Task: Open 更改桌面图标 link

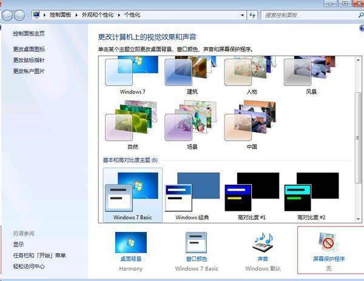Action: tap(29, 49)
